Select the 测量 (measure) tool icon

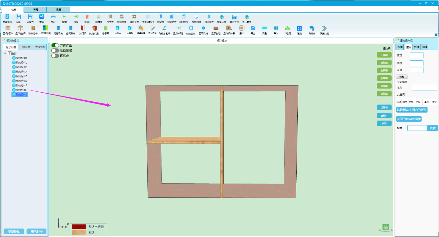click(x=264, y=28)
